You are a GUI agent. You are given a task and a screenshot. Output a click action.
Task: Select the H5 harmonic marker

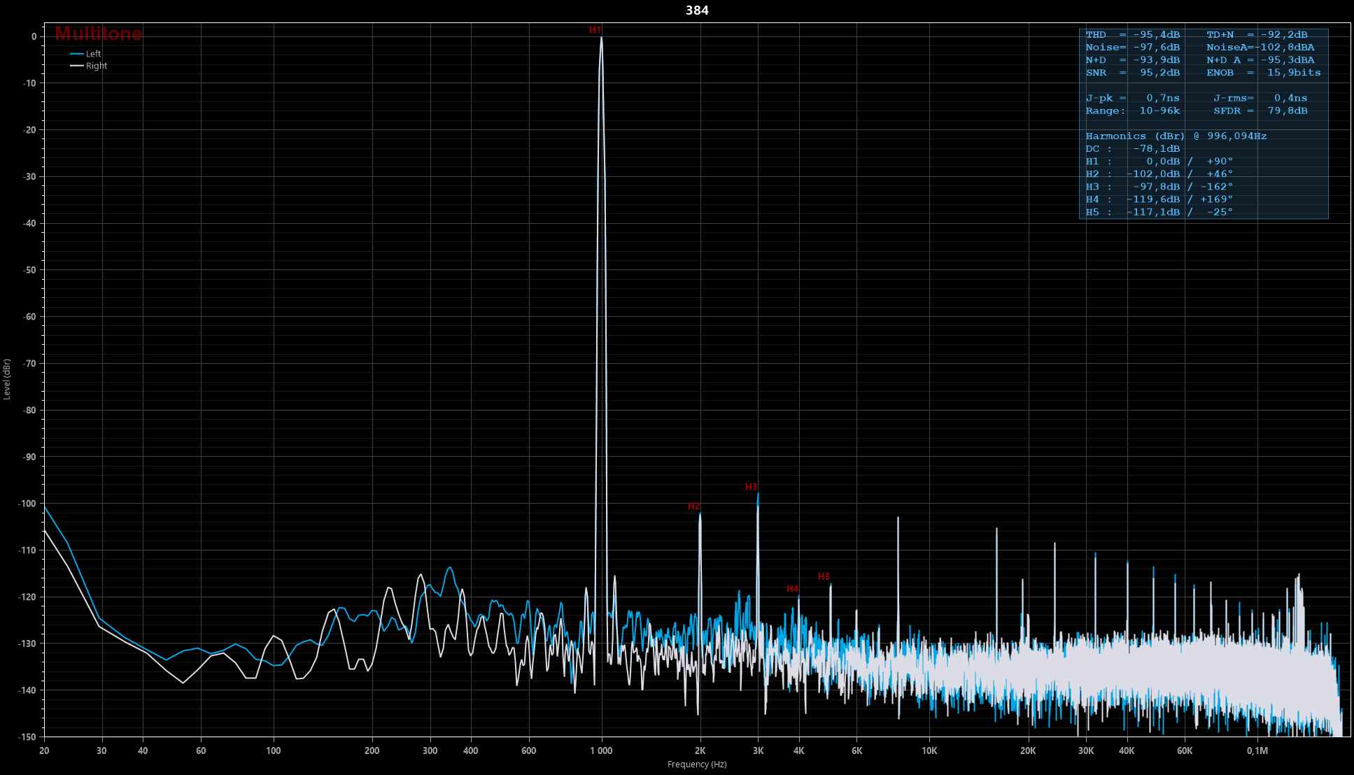pos(824,576)
